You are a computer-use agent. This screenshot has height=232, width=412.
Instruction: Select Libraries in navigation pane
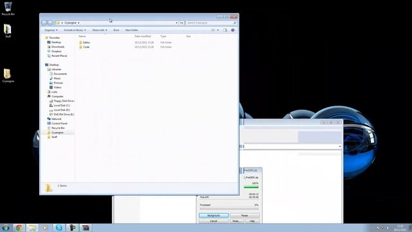[x=56, y=70]
